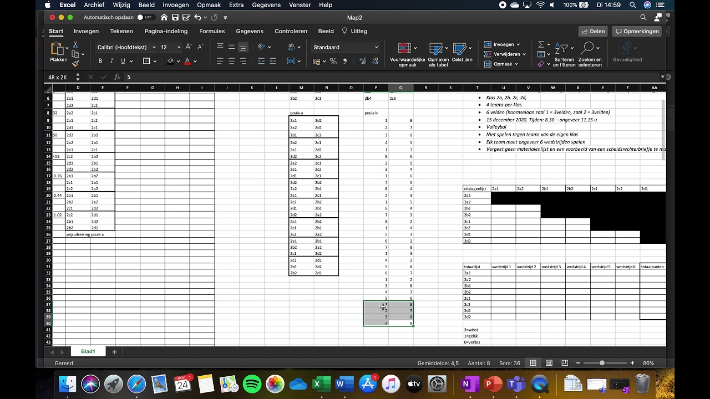Zoom in with the plus button

[632, 363]
